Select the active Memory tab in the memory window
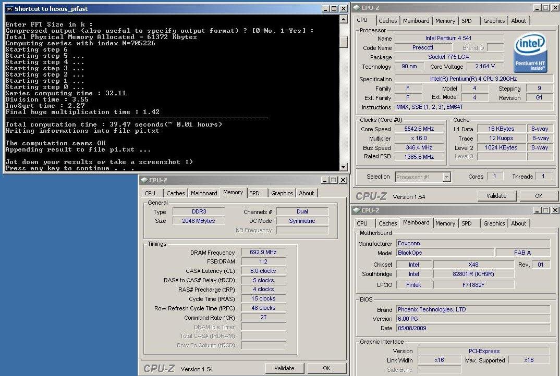 point(233,192)
